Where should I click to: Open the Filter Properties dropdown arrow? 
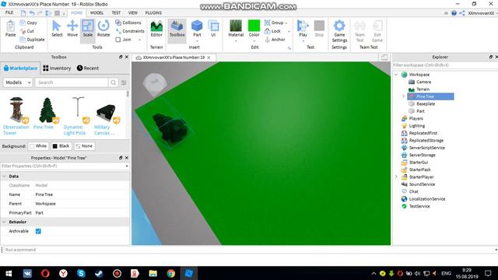tap(127, 166)
